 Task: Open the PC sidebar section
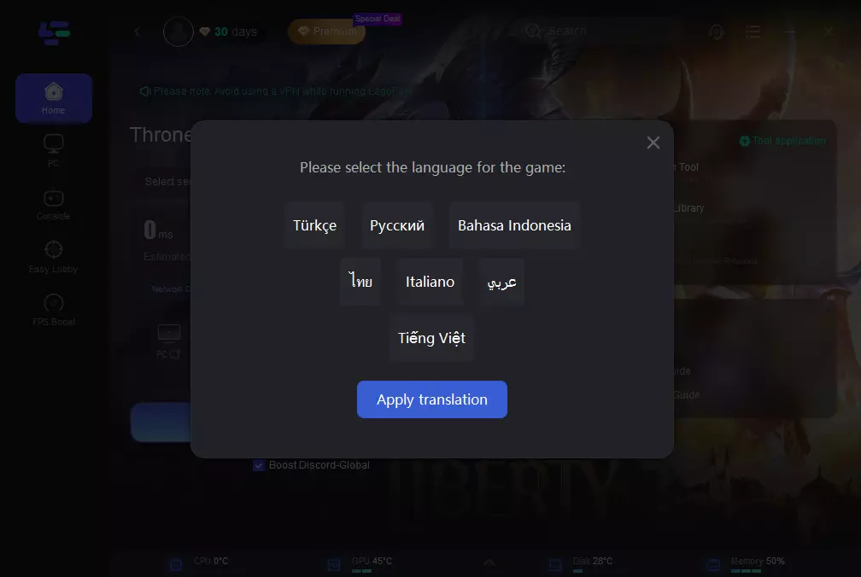tap(53, 151)
